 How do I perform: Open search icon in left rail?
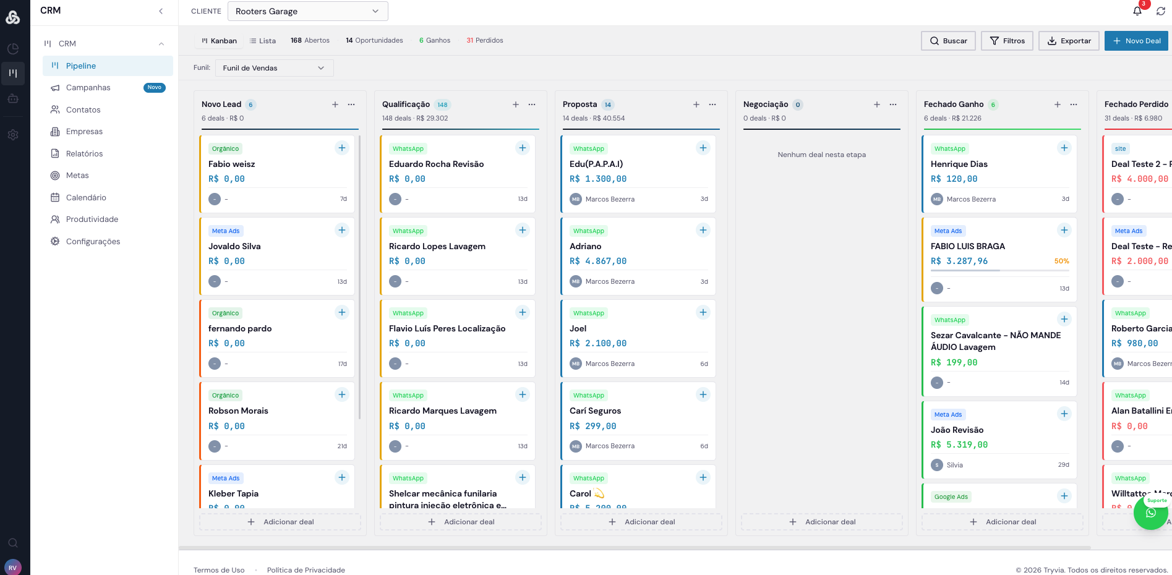coord(12,543)
